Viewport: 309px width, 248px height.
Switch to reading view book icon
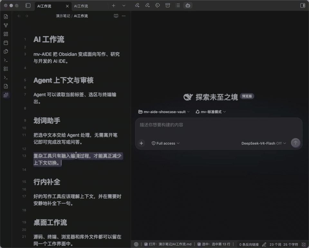[116, 16]
